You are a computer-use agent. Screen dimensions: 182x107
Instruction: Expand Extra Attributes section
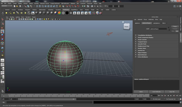click(x=157, y=57)
